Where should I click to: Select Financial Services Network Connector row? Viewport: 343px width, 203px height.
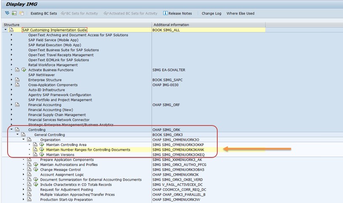click(x=59, y=120)
